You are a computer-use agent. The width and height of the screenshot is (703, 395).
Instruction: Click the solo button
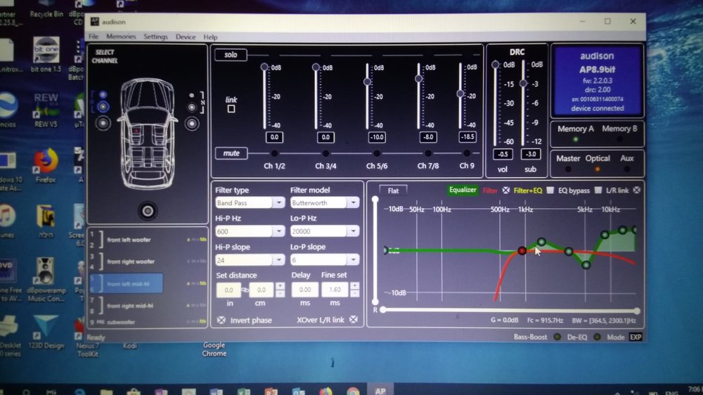pyautogui.click(x=231, y=55)
